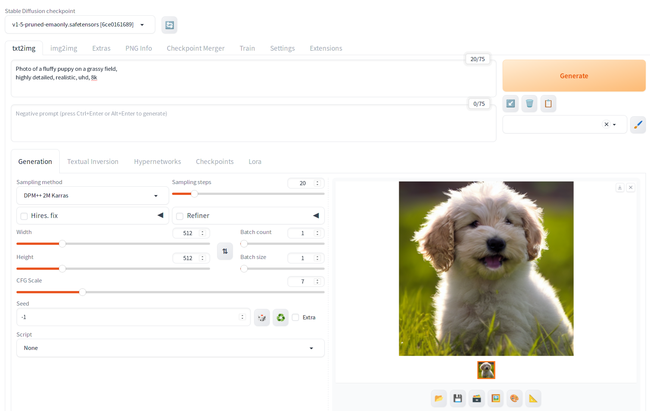This screenshot has height=411, width=650.
Task: Enable the Refiner option
Action: pos(180,216)
